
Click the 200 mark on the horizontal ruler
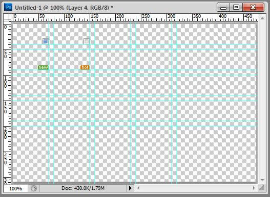pos(120,16)
